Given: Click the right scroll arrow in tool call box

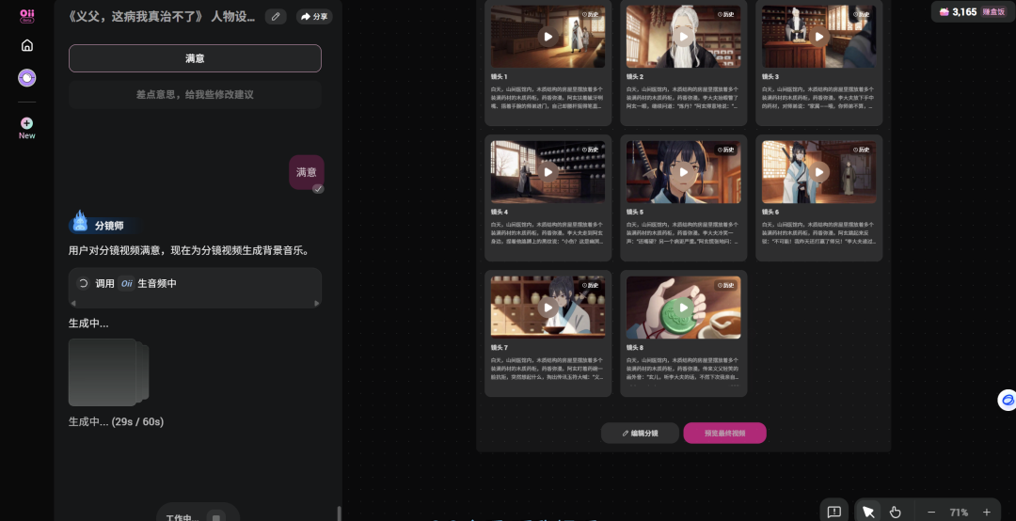Looking at the screenshot, I should click(x=317, y=303).
